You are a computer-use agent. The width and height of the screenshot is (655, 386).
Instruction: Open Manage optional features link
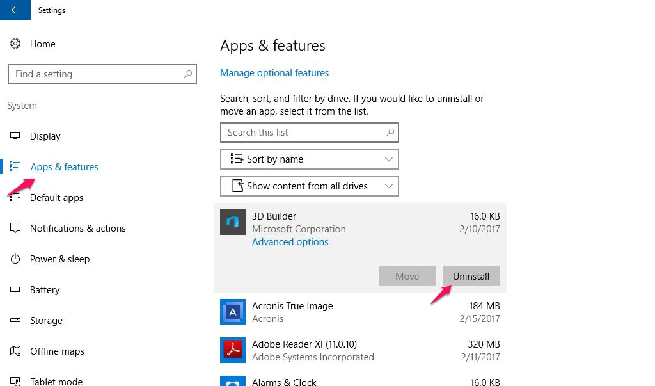(274, 73)
